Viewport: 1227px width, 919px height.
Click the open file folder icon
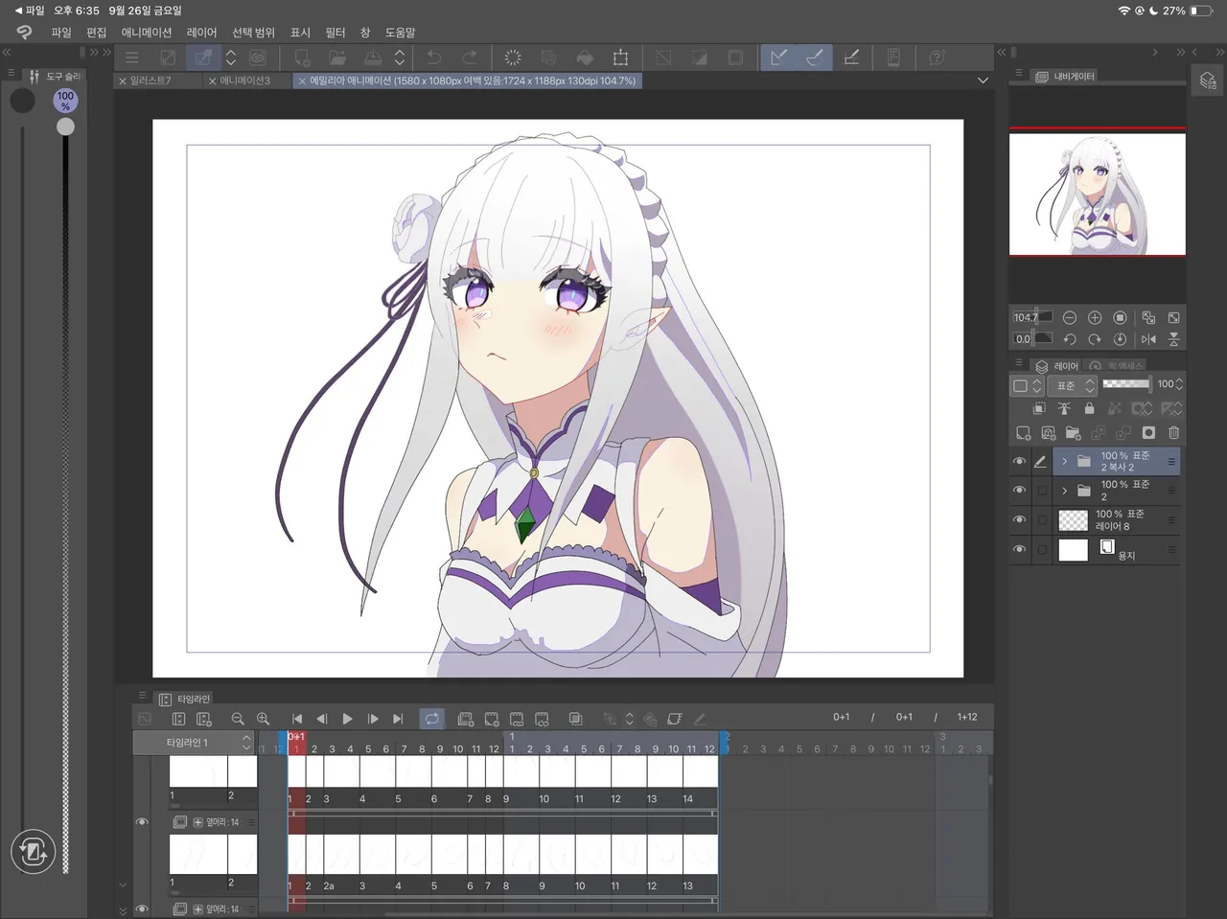pos(337,57)
